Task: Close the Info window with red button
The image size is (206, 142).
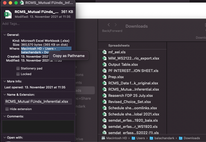Action: [x=5, y=3]
